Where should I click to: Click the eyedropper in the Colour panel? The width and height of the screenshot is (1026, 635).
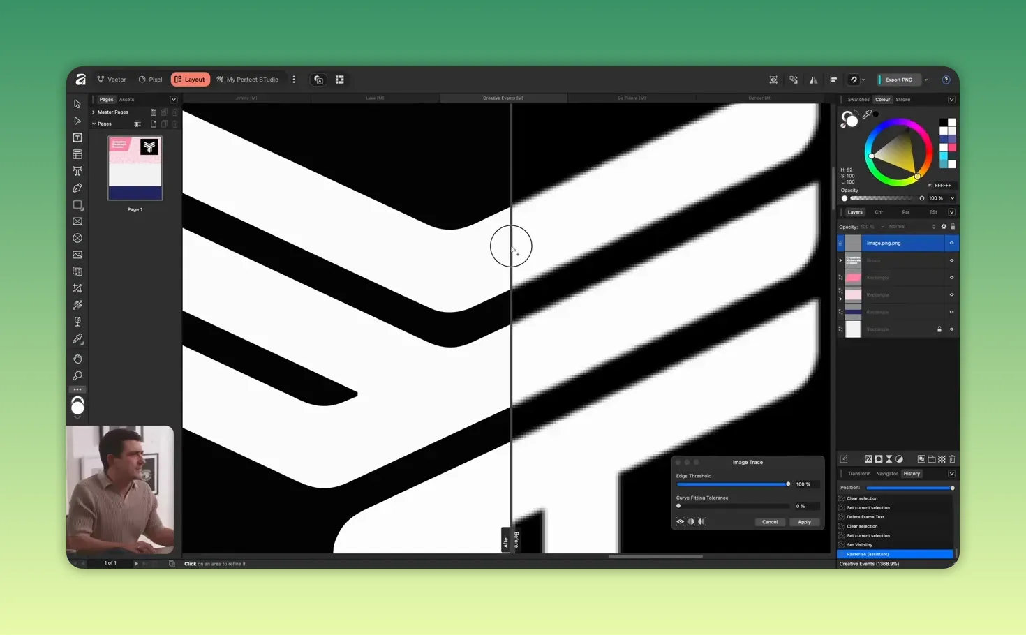pos(867,114)
